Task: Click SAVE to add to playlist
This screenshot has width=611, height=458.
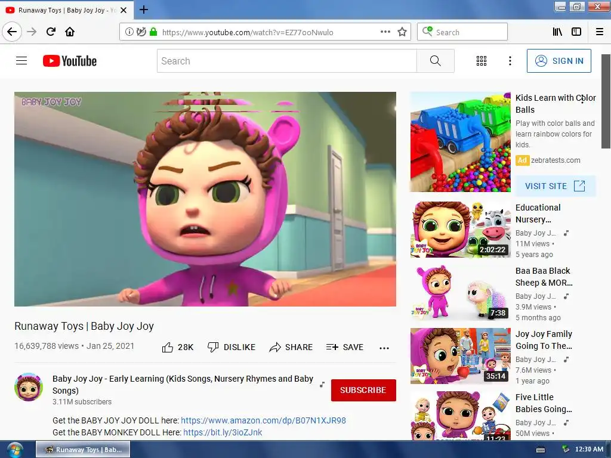Action: point(345,347)
